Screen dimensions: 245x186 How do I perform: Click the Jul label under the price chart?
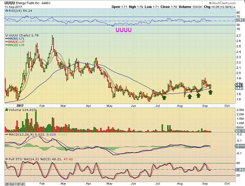point(158,106)
